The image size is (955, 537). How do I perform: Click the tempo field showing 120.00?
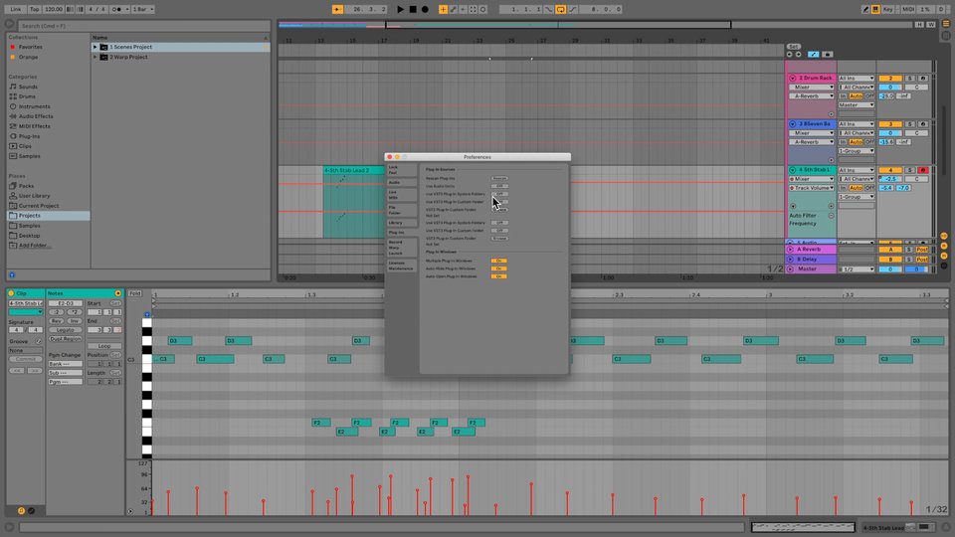[x=54, y=9]
